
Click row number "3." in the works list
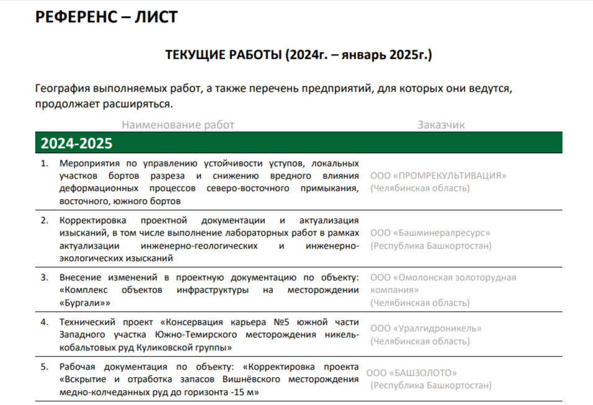(x=45, y=278)
